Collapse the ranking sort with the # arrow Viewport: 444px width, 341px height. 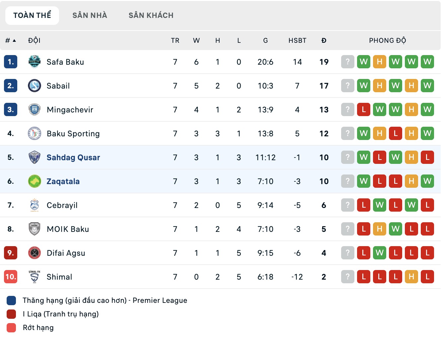pos(10,40)
